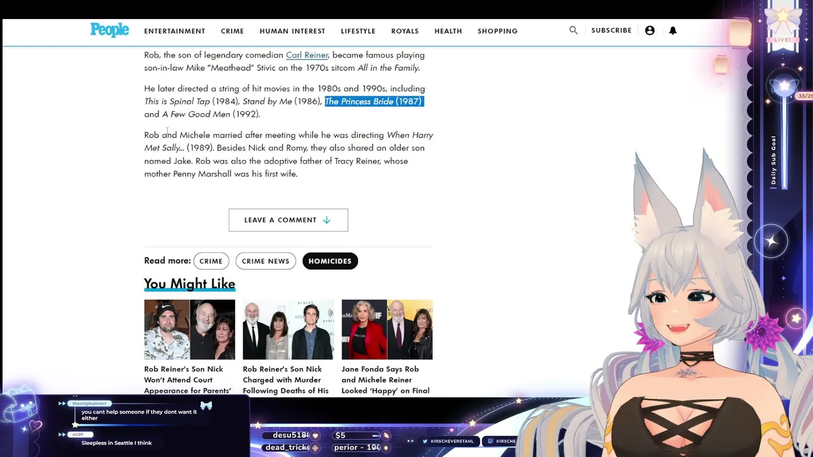Click the desu518 name in ticker
Screen dimensions: 813x457
[290, 435]
